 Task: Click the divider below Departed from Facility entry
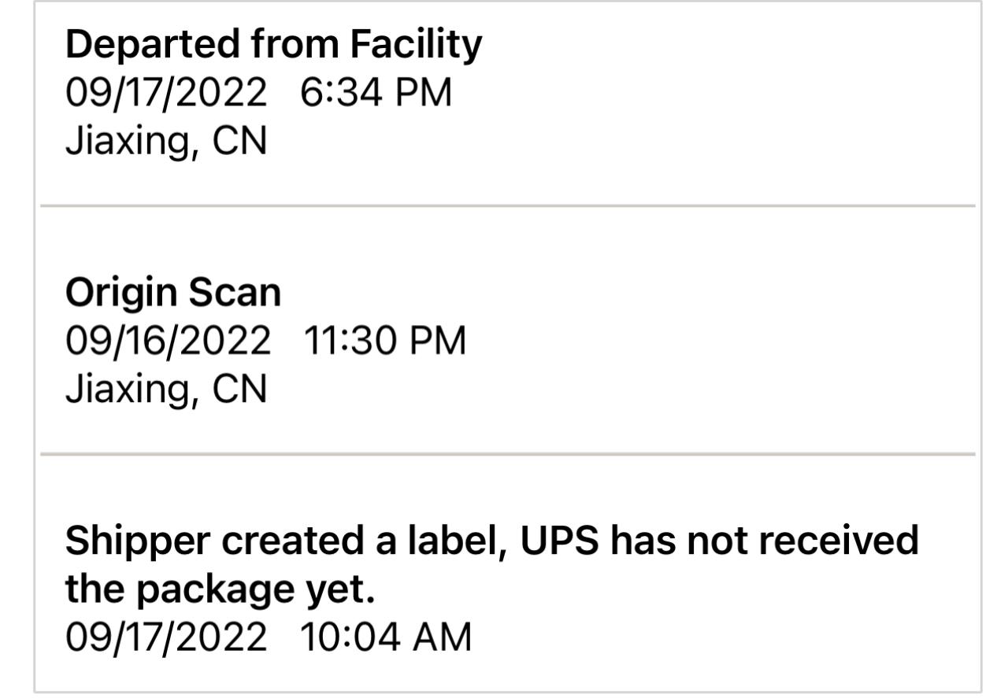coord(508,206)
